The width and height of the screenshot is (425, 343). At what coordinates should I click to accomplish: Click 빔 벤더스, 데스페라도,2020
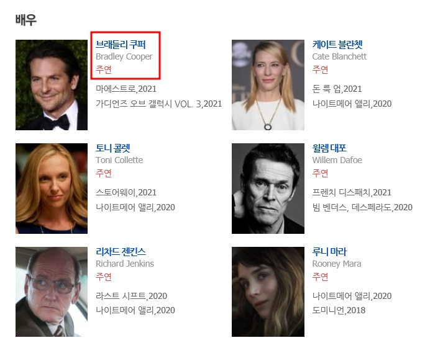pyautogui.click(x=362, y=207)
